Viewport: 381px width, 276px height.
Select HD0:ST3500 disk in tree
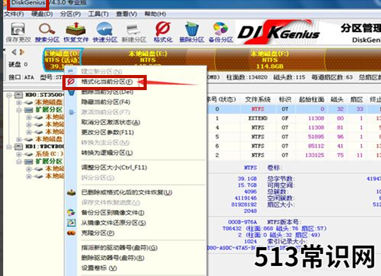click(45, 95)
